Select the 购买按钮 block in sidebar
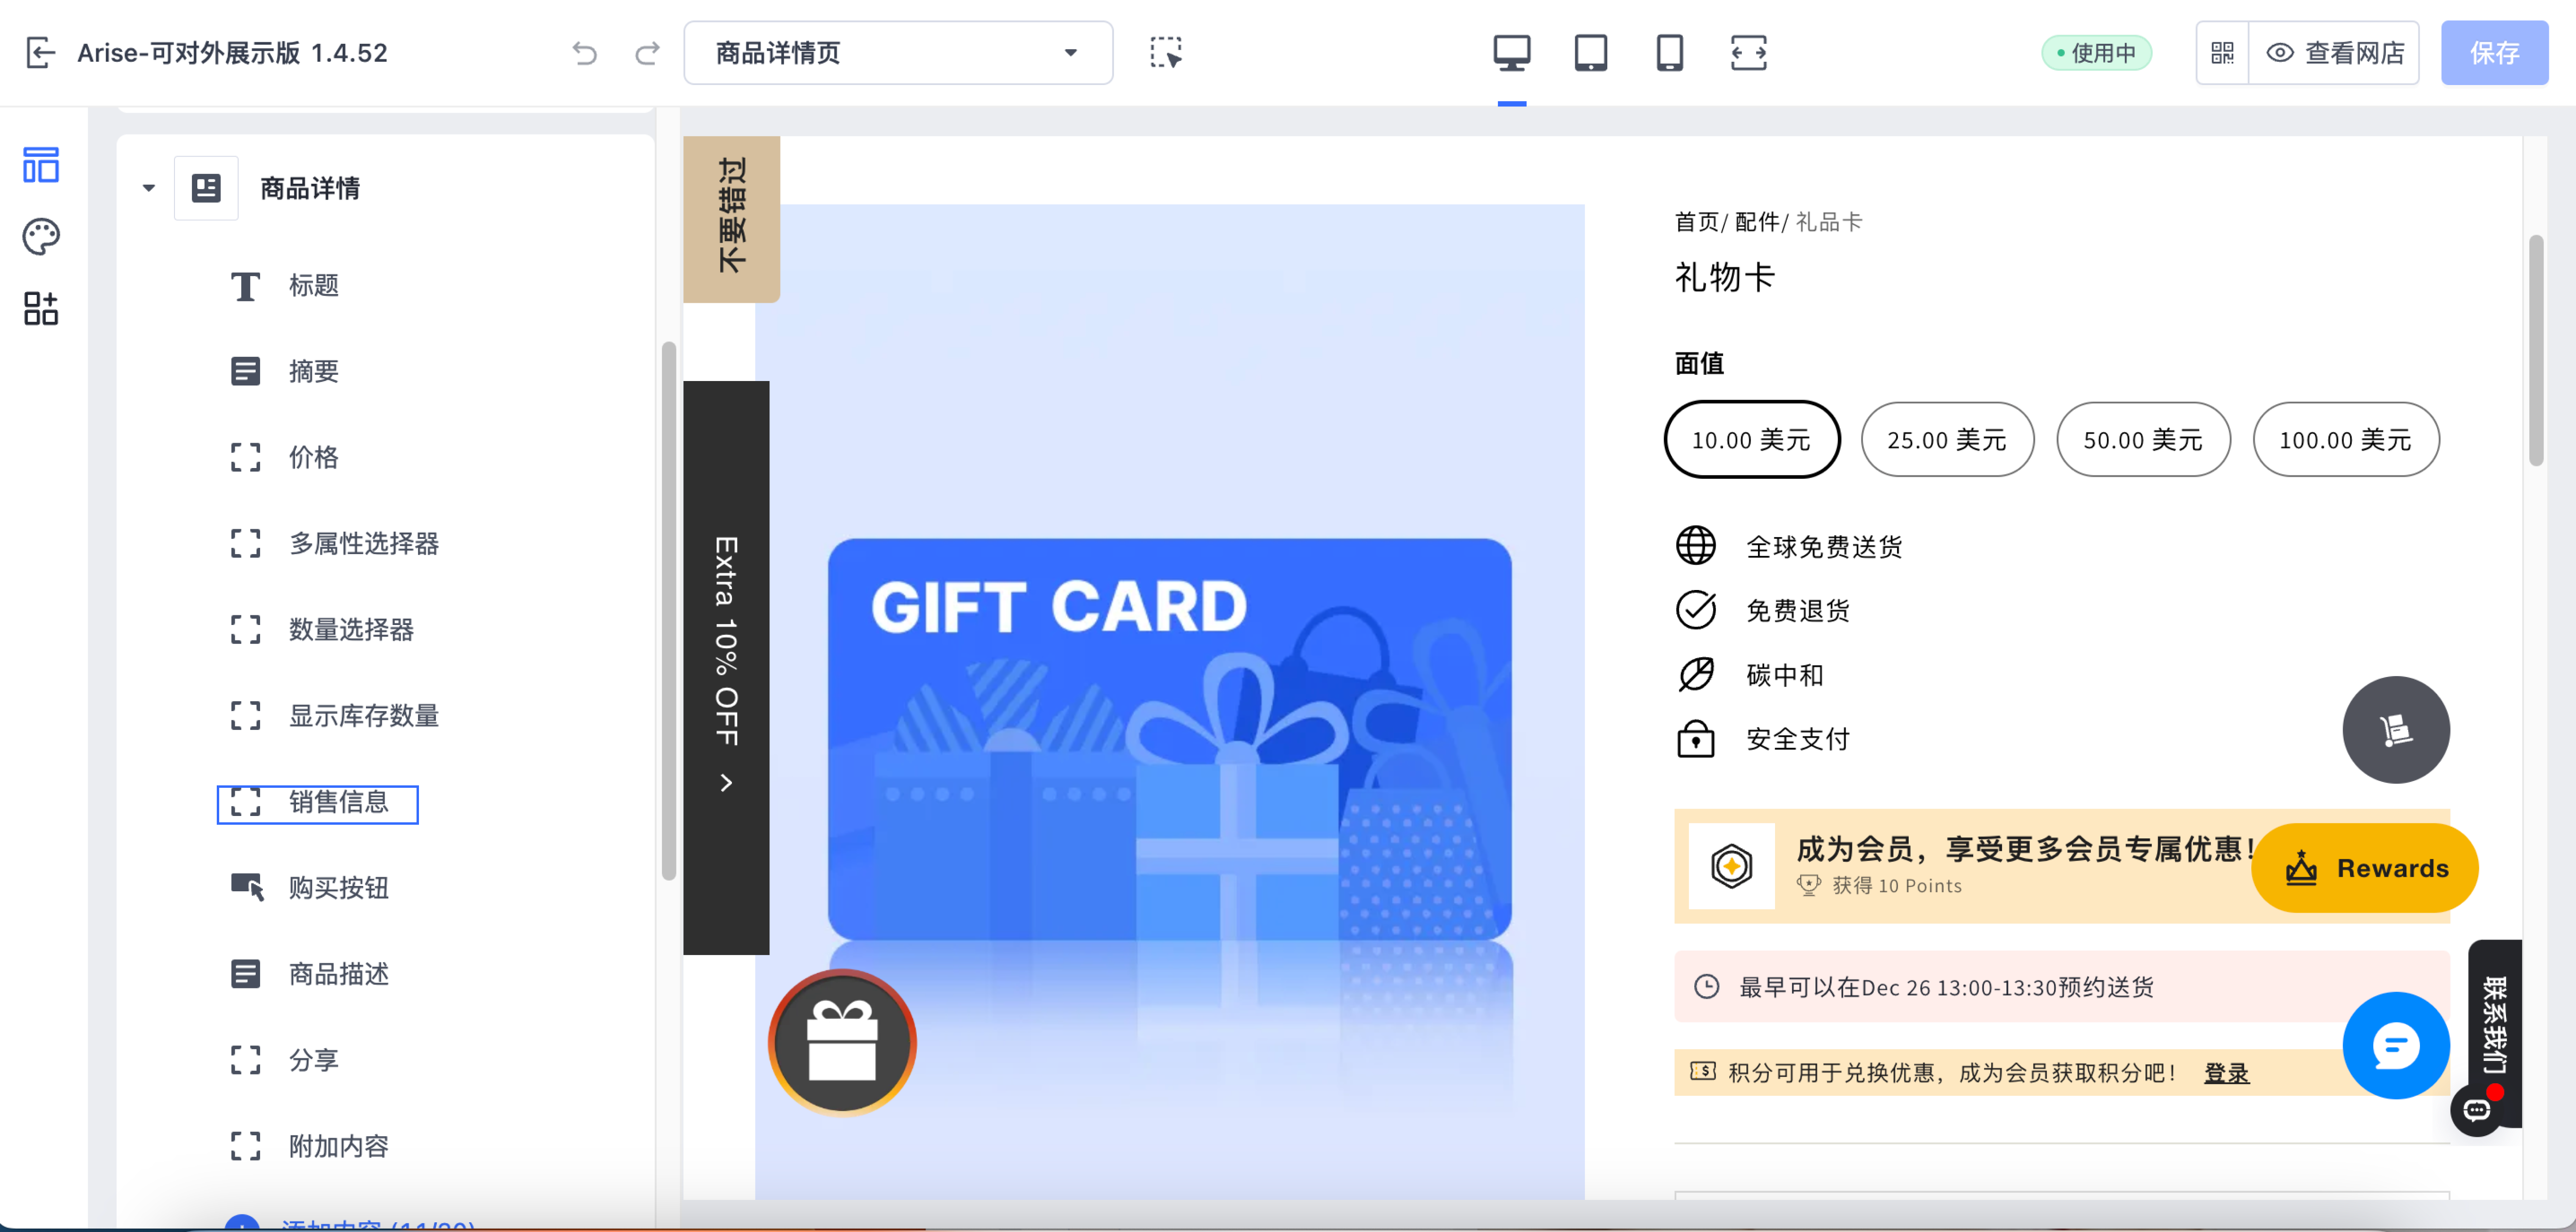Image resolution: width=2576 pixels, height=1232 pixels. (338, 888)
